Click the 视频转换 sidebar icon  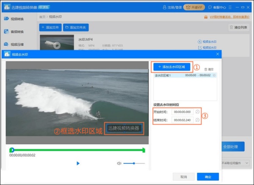(6, 19)
